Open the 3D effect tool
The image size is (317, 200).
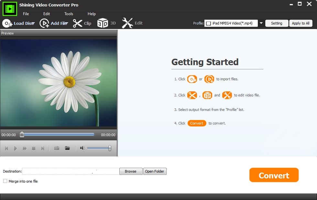(103, 23)
